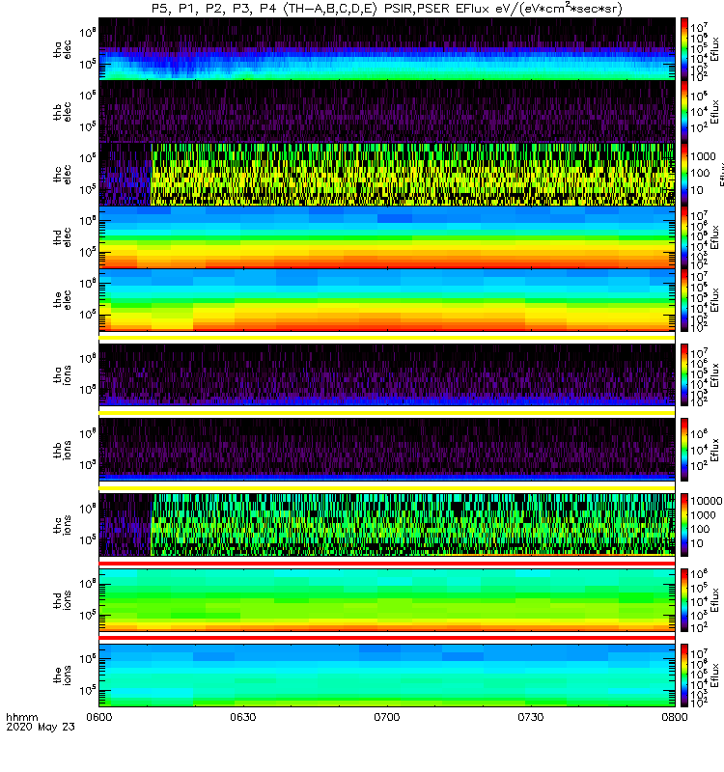Select the "thb elec" panel label

point(62,112)
